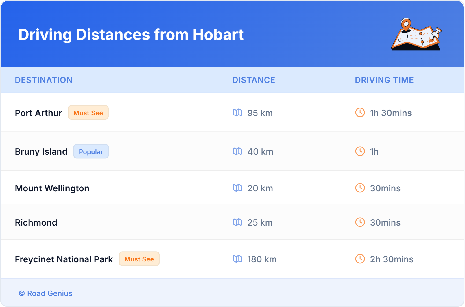465x307 pixels.
Task: Click the clock icon next to 2h 30mins
Action: (360, 259)
